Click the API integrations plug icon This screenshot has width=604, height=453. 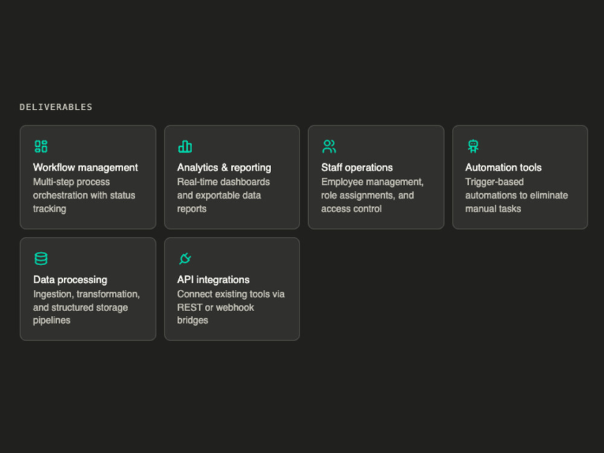point(185,259)
